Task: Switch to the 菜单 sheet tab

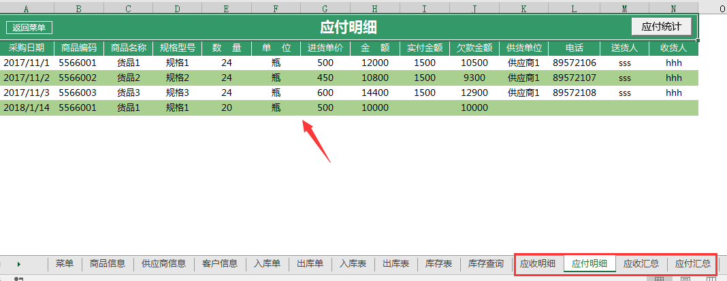Action: click(65, 264)
